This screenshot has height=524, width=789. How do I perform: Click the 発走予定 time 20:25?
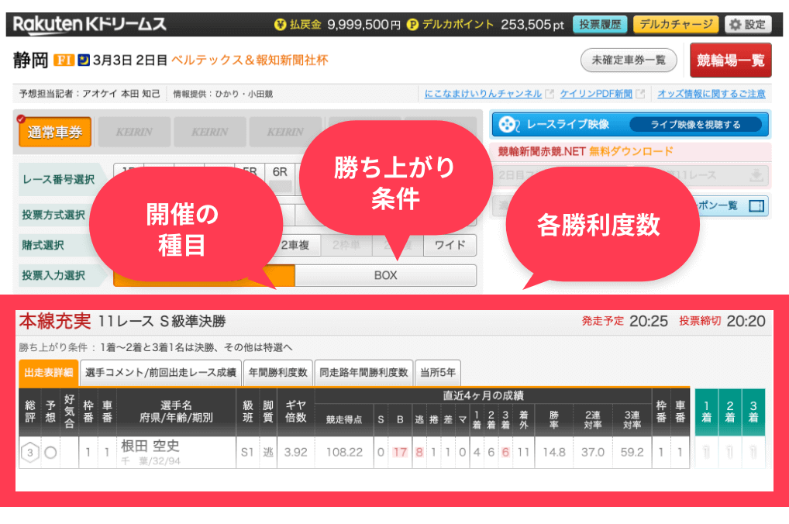(649, 321)
